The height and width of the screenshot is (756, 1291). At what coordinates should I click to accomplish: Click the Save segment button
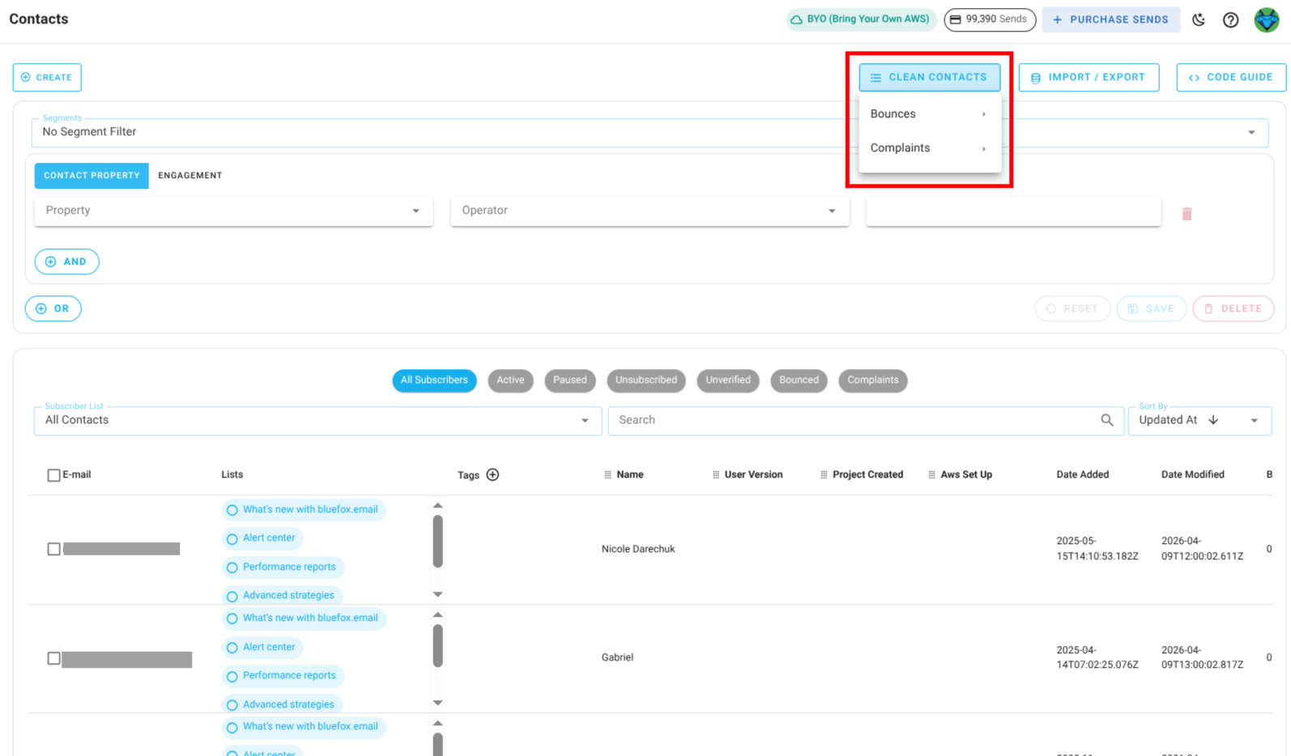(x=1151, y=308)
